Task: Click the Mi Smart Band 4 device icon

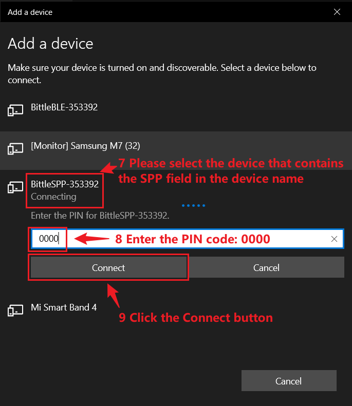Action: pos(15,310)
